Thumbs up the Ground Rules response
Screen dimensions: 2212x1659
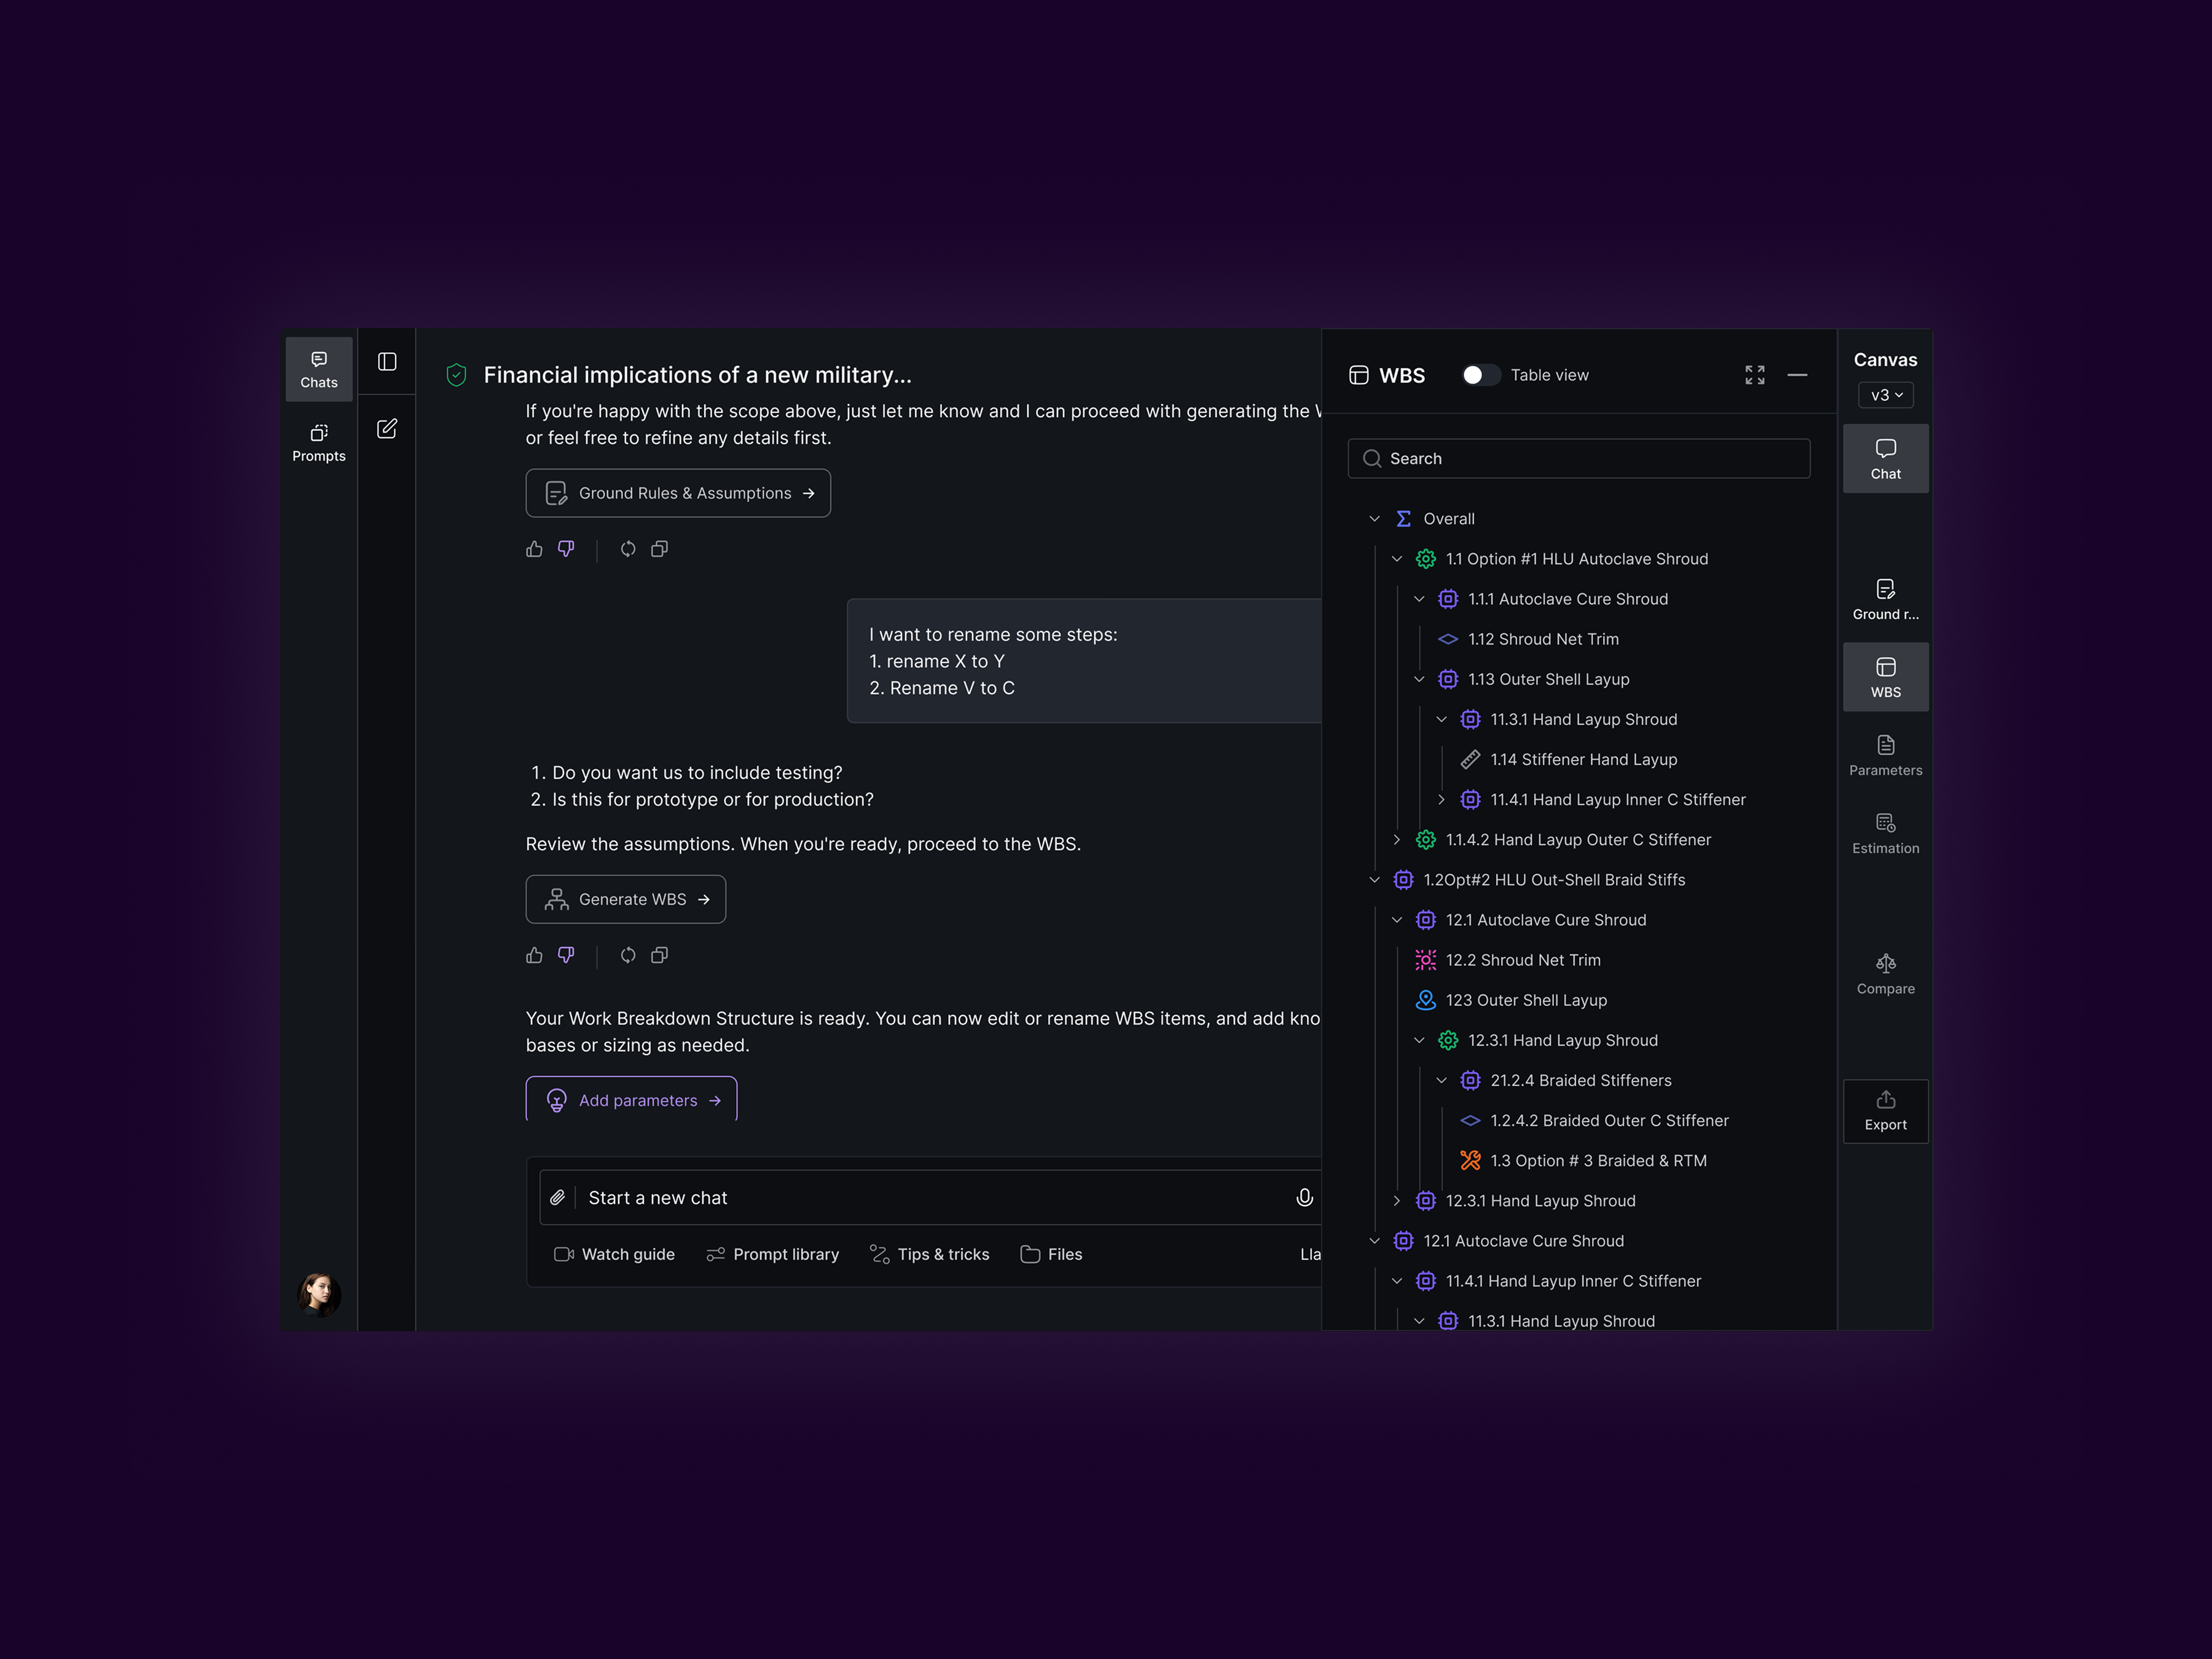point(534,549)
